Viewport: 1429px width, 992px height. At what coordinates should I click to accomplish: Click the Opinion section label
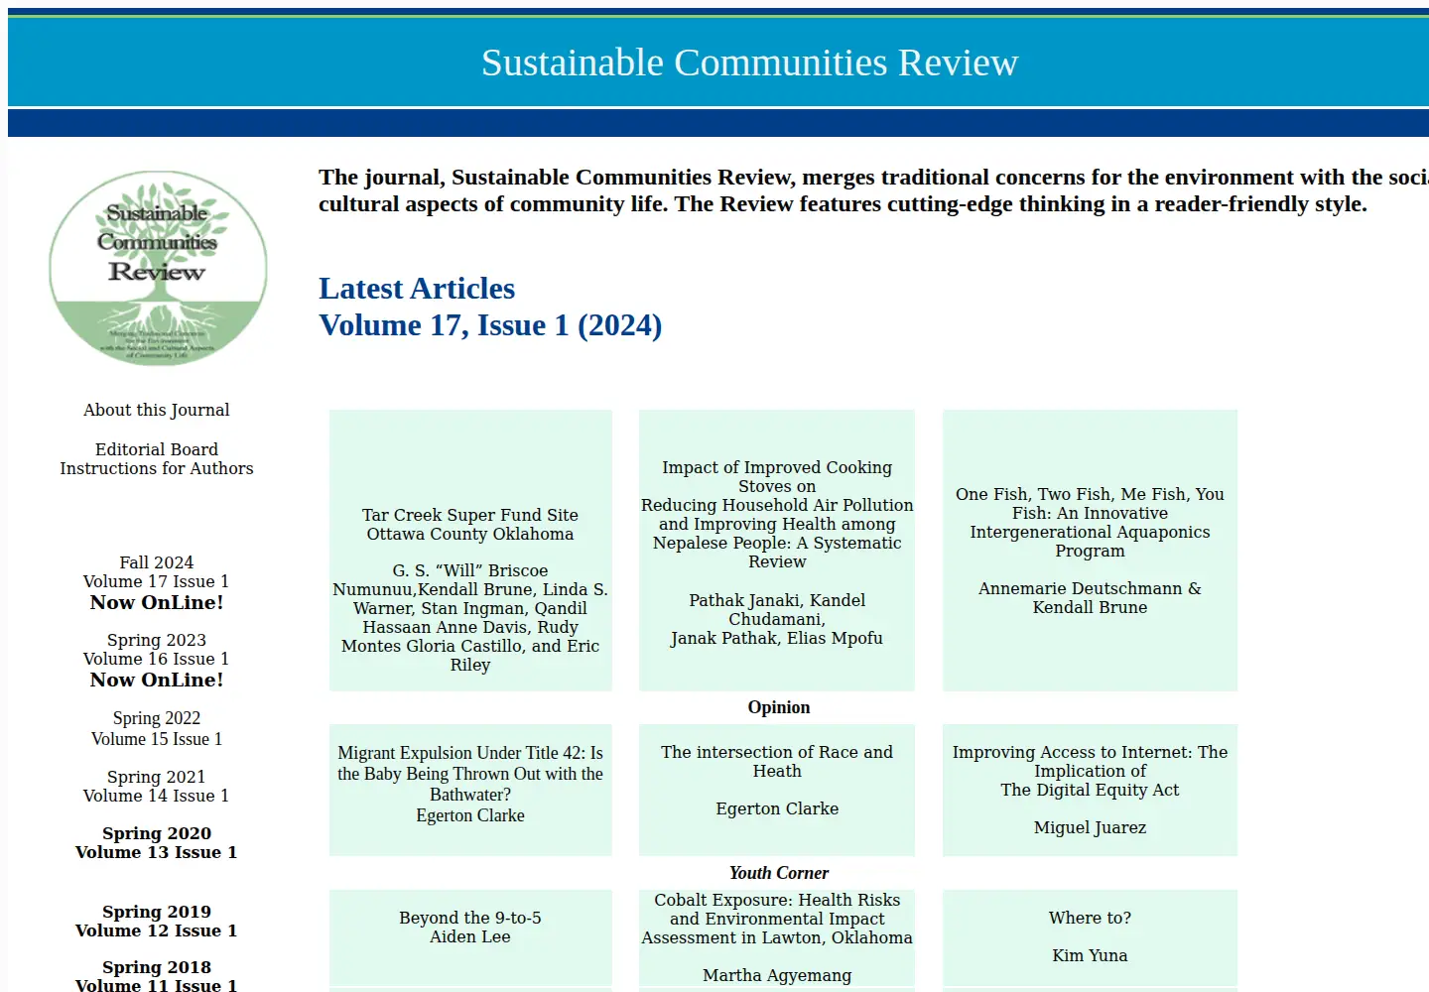(x=779, y=707)
